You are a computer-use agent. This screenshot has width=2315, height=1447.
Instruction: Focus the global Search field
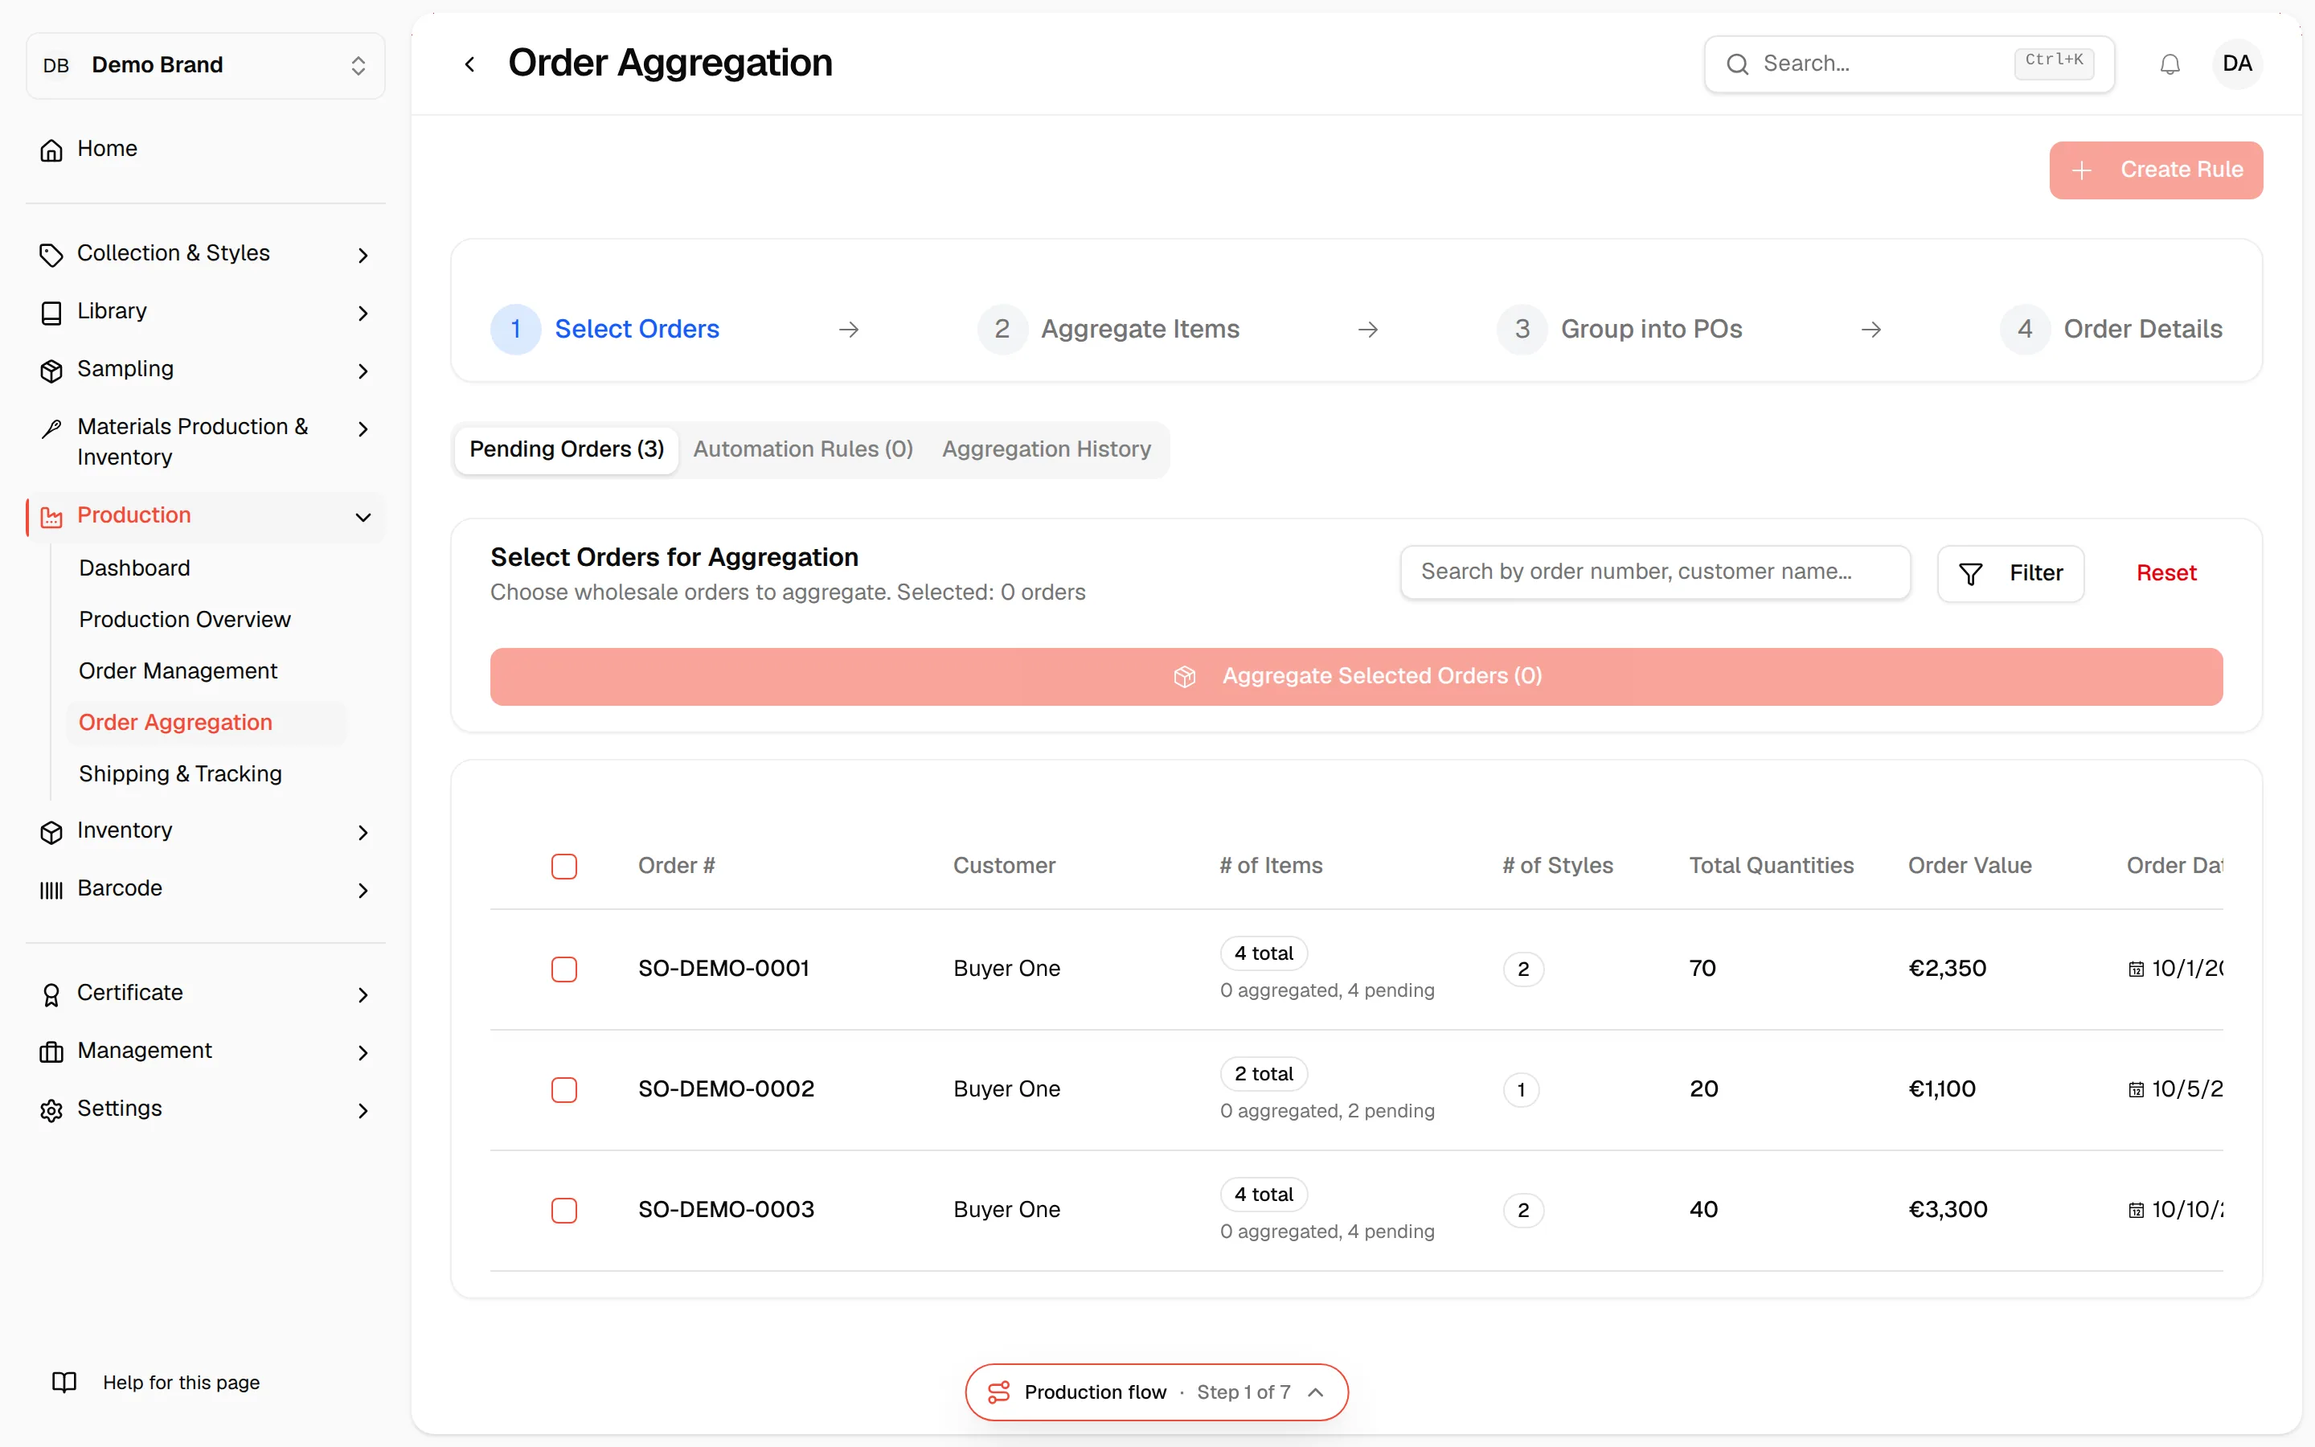tap(1908, 64)
